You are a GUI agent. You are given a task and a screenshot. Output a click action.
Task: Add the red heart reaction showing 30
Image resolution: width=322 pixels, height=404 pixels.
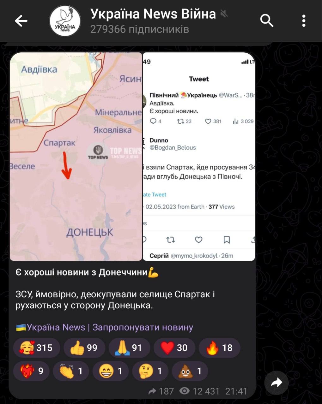tap(174, 348)
